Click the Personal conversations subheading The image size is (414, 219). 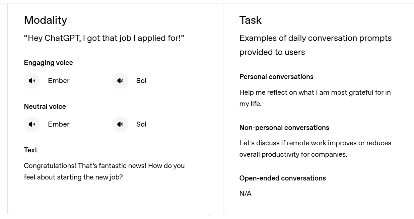point(276,77)
